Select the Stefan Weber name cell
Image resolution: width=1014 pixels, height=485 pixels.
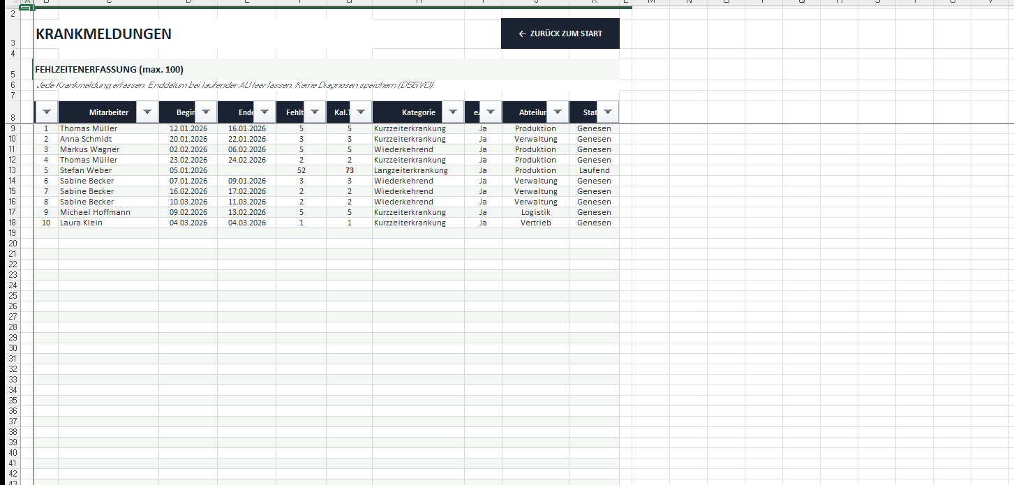(x=107, y=170)
